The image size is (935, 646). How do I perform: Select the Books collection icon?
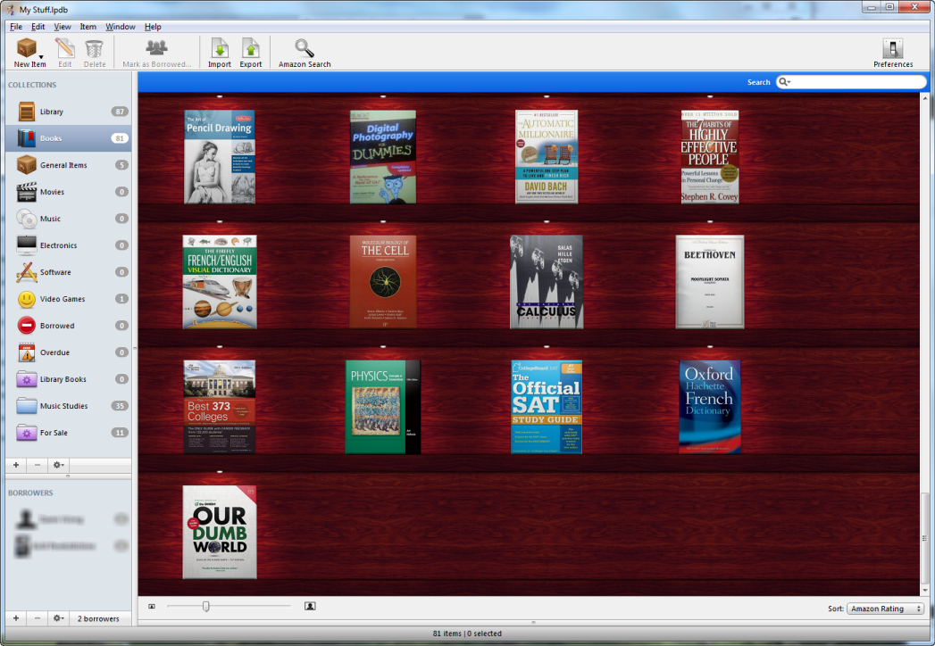(x=26, y=138)
